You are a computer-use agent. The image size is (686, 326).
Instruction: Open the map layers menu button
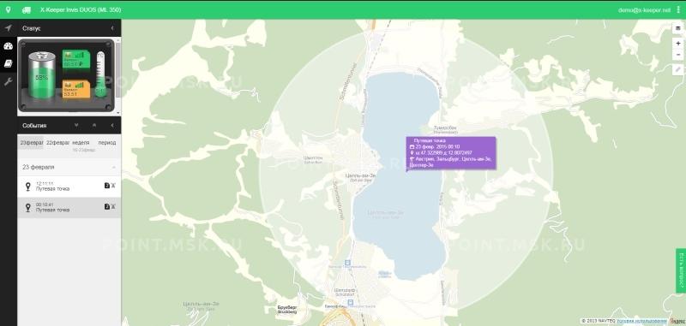678,28
